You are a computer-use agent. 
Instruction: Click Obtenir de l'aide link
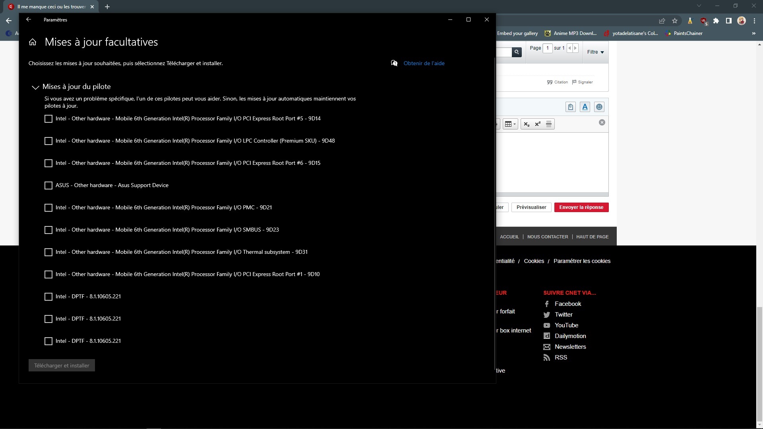(x=424, y=63)
